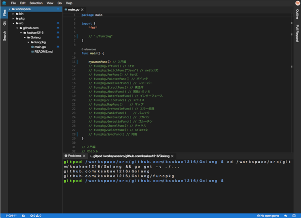Click the main.go file icon in tree
Image resolution: width=301 pixels, height=218 pixels.
click(33, 47)
